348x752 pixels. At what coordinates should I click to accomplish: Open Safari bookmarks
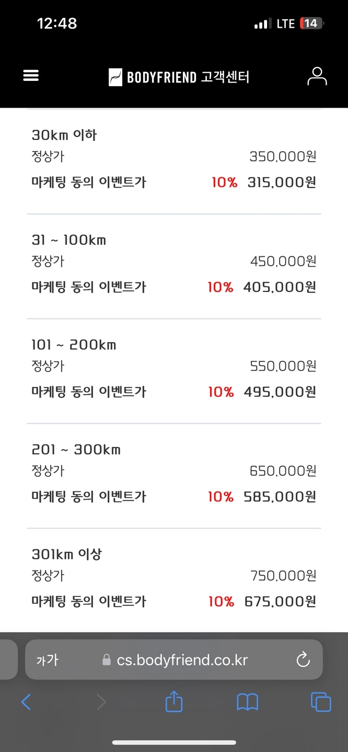[247, 702]
